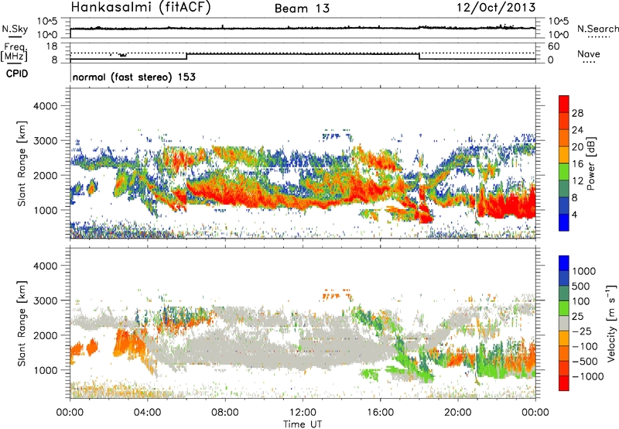Click the -500 value on the velocity scale
The height and width of the screenshot is (429, 619).
[x=585, y=361]
